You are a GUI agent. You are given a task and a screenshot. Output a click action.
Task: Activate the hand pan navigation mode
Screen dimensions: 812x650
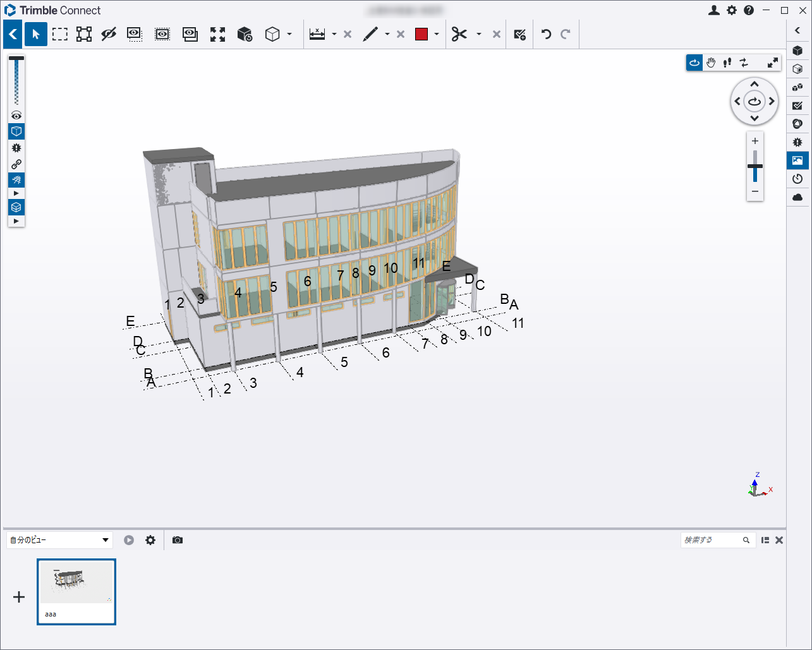(x=711, y=63)
